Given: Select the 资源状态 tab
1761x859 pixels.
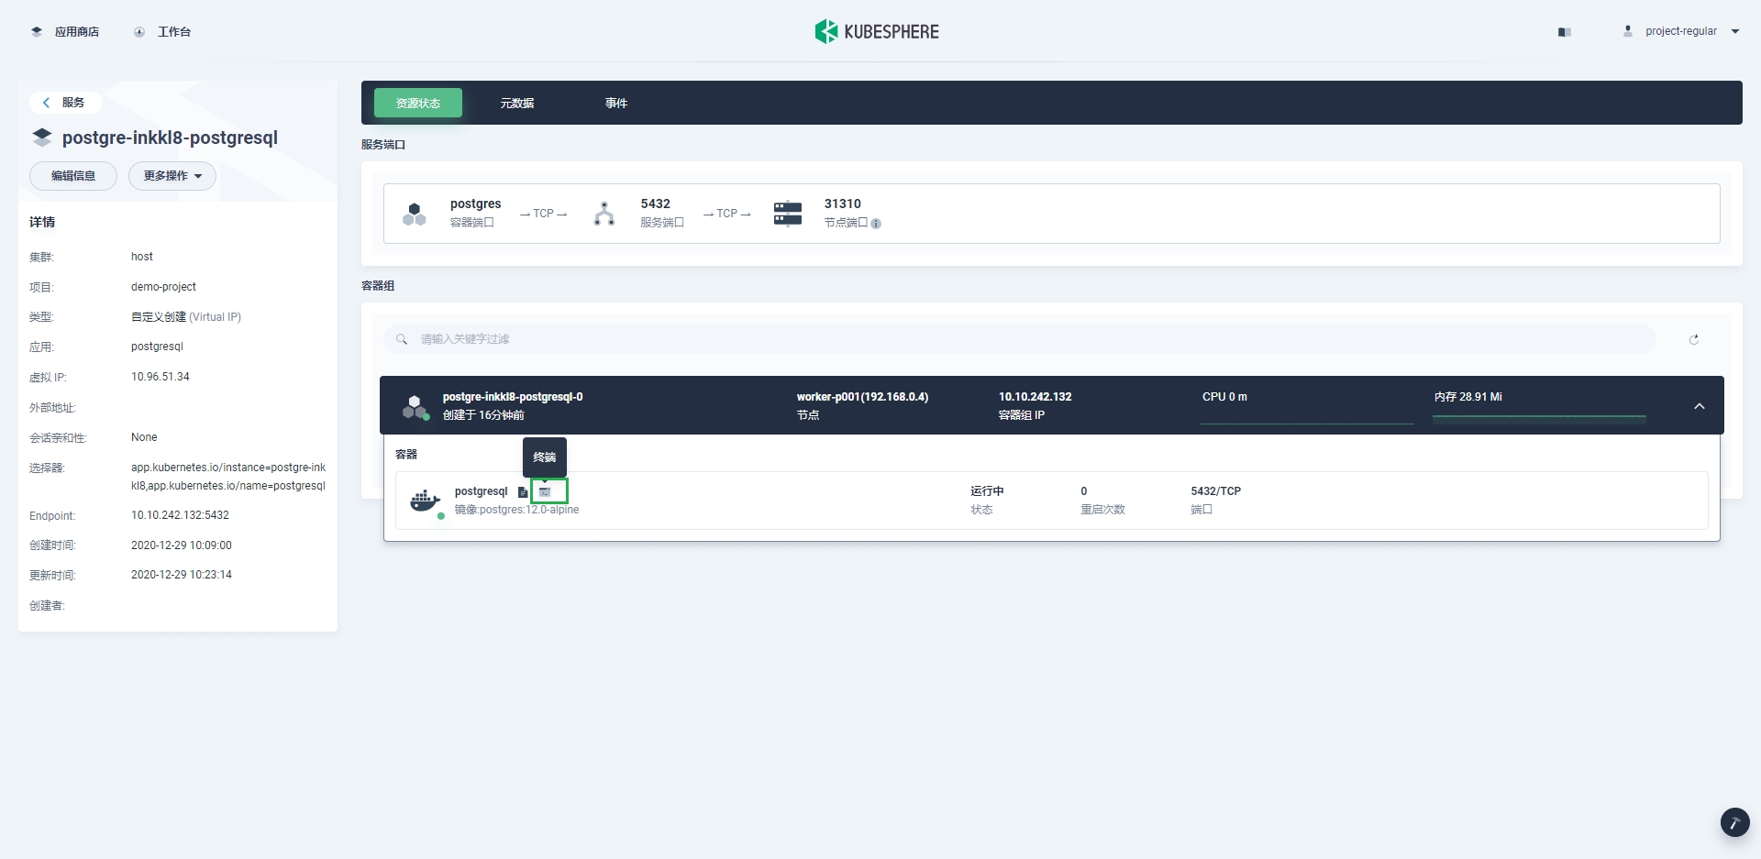Looking at the screenshot, I should click(418, 104).
